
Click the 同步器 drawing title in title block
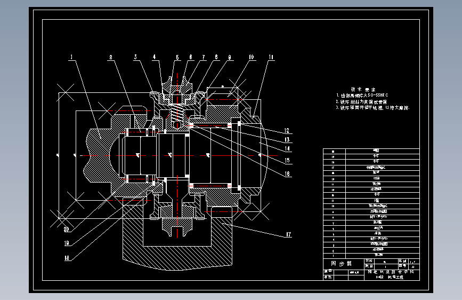(342, 263)
